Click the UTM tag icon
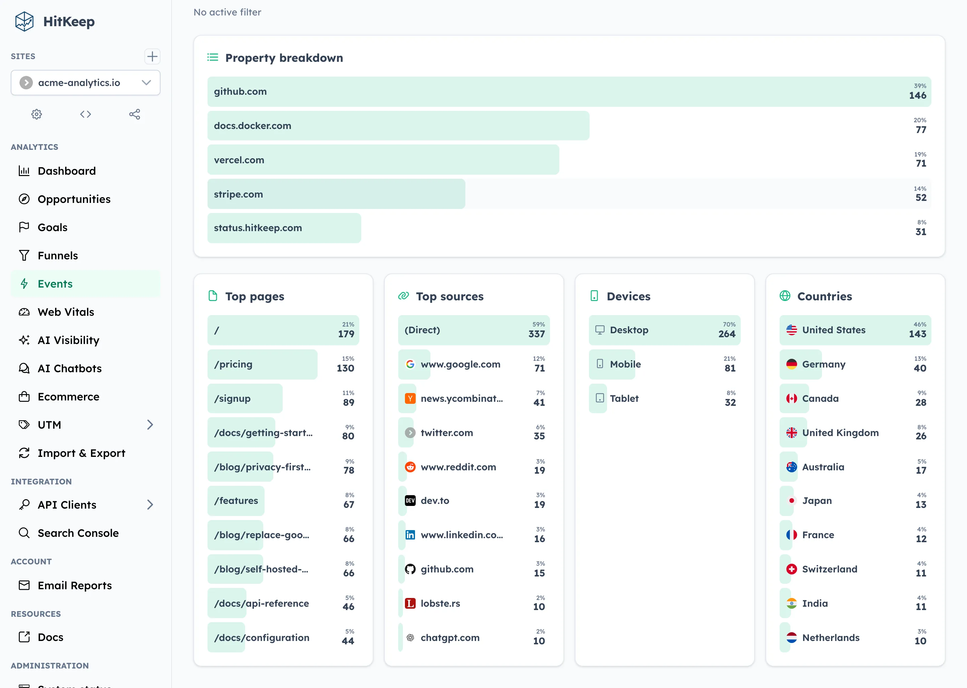 point(24,425)
